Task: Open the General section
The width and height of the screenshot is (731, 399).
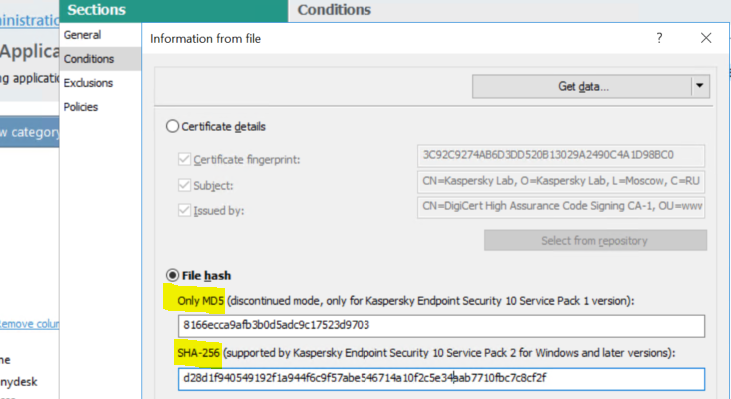Action: [x=82, y=35]
